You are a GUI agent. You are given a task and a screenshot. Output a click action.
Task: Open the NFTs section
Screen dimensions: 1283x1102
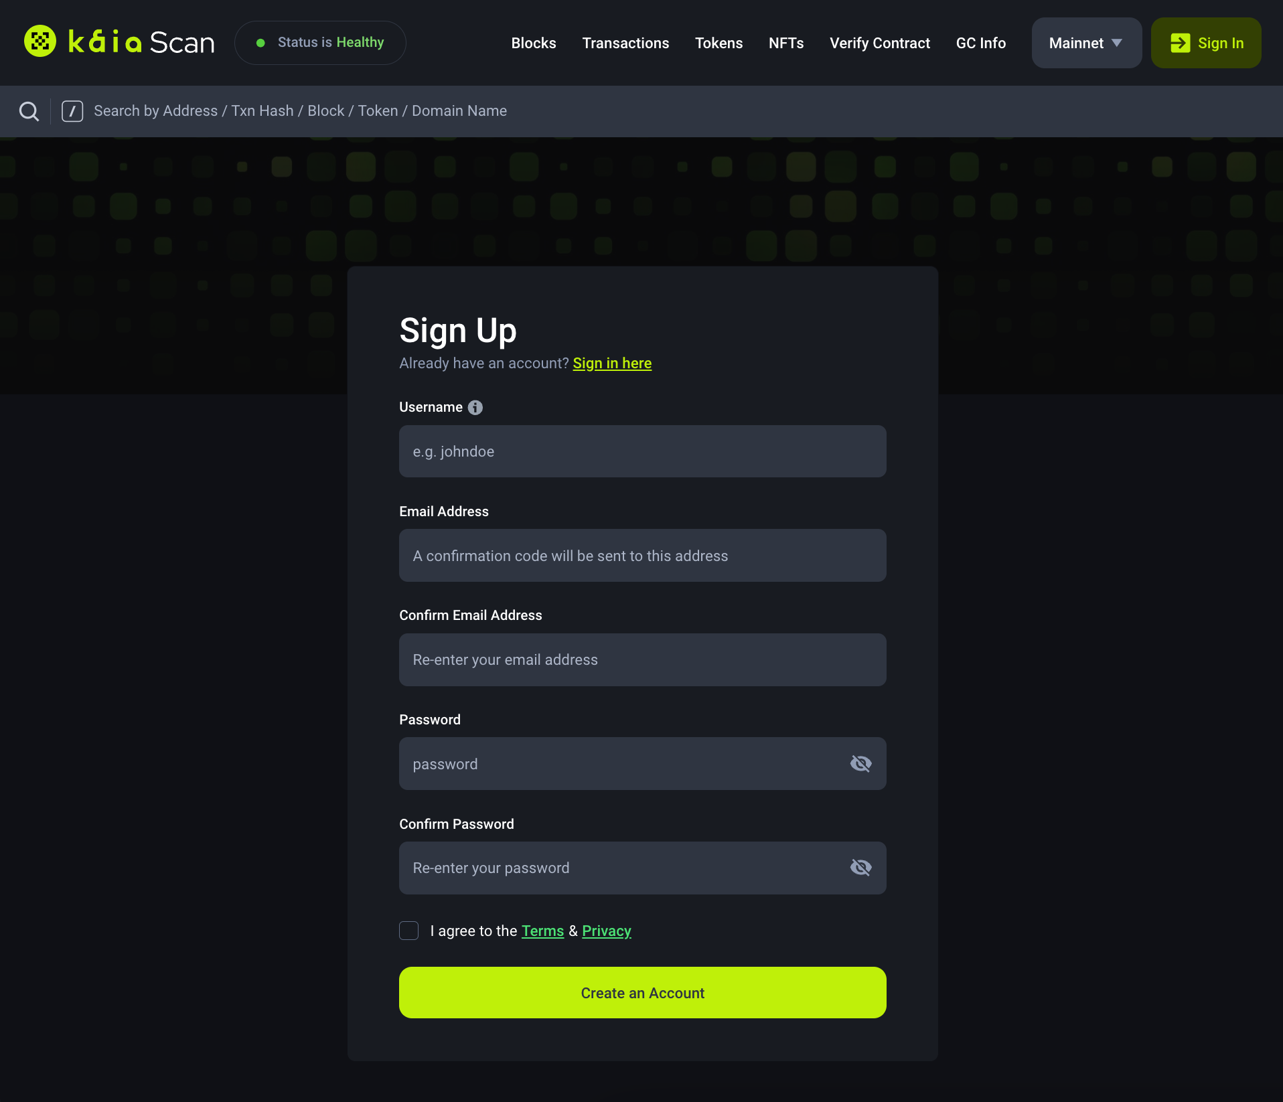pos(786,43)
